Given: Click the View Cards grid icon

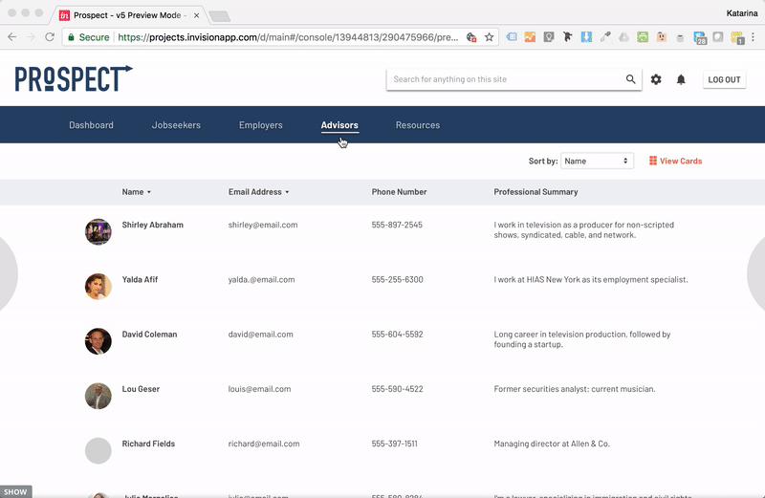Looking at the screenshot, I should pos(653,161).
